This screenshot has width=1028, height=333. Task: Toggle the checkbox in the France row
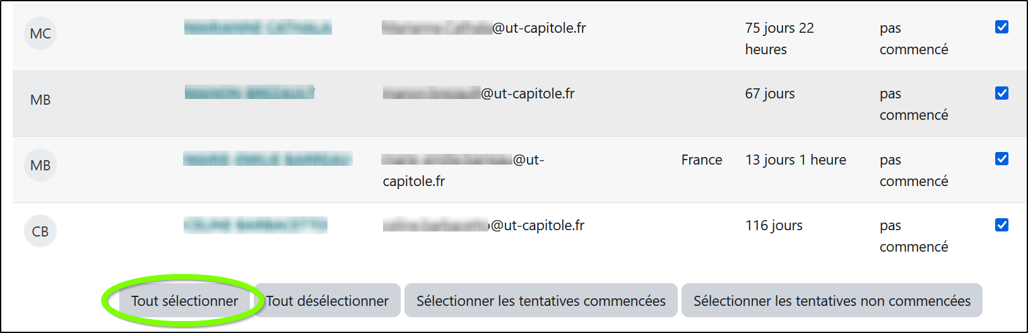click(x=1001, y=159)
